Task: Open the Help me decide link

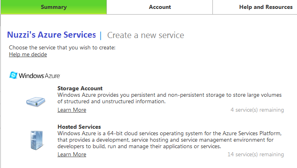Action: point(28,55)
